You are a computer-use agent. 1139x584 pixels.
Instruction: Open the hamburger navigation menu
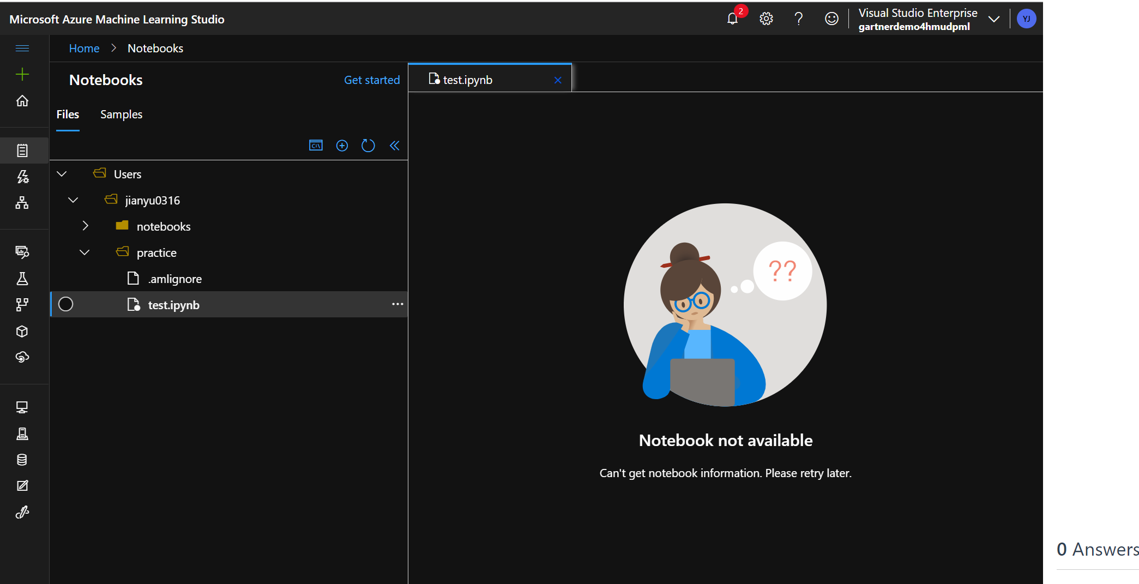pos(22,49)
